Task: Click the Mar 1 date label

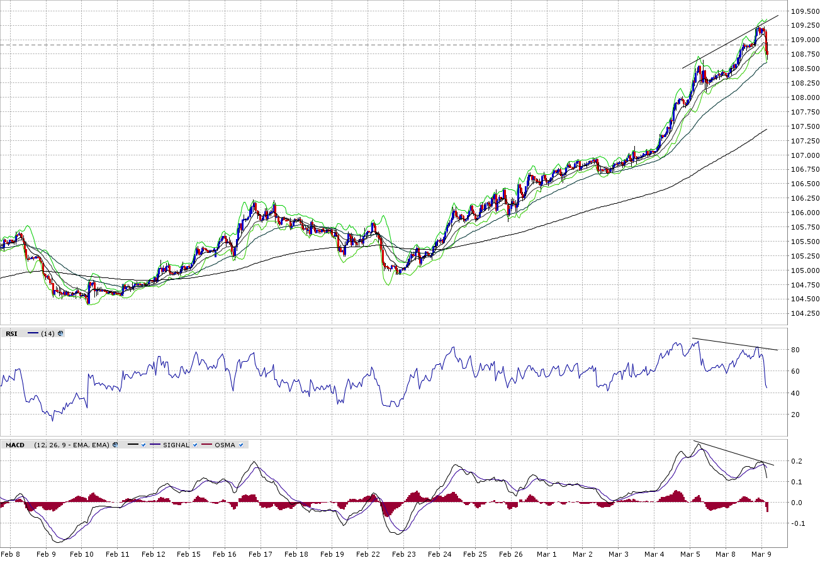Action: pos(547,554)
